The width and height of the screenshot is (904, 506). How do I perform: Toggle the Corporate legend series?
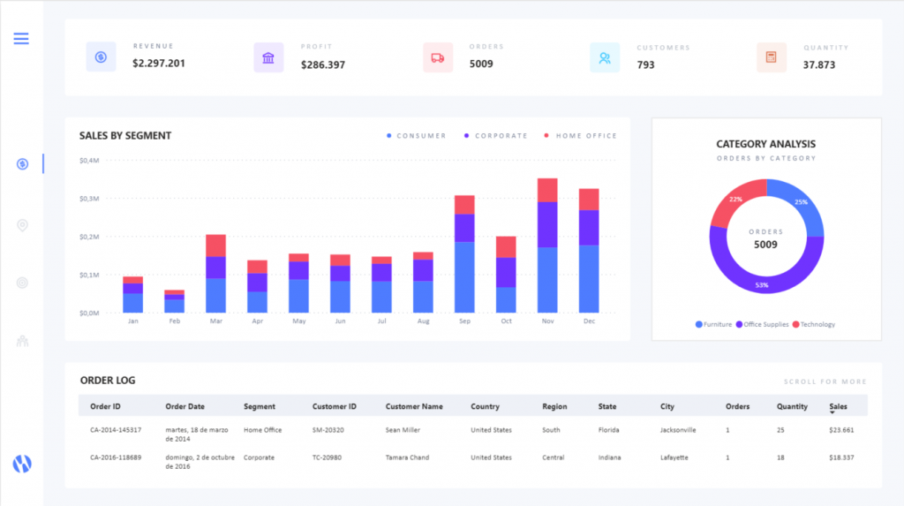coord(495,136)
